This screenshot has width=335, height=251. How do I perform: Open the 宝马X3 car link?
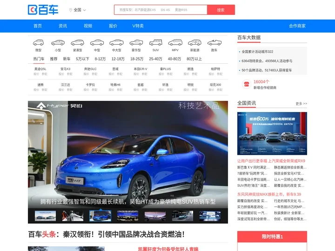66,69
